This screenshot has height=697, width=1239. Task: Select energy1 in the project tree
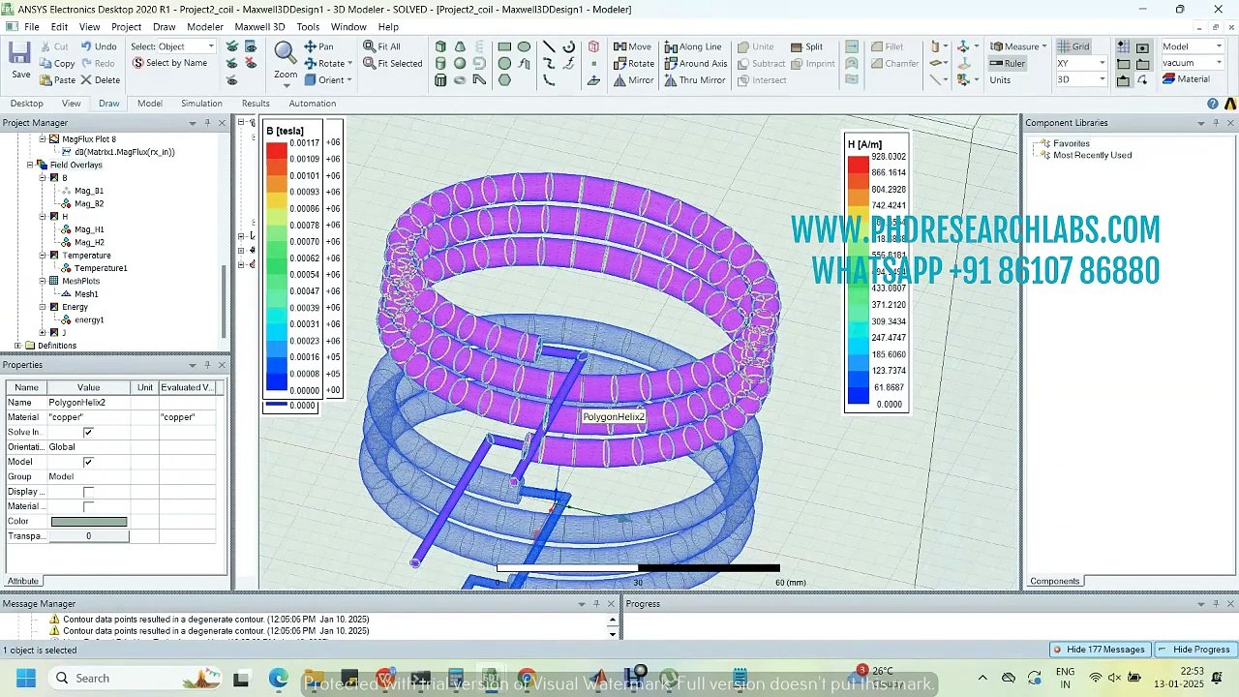coord(89,319)
